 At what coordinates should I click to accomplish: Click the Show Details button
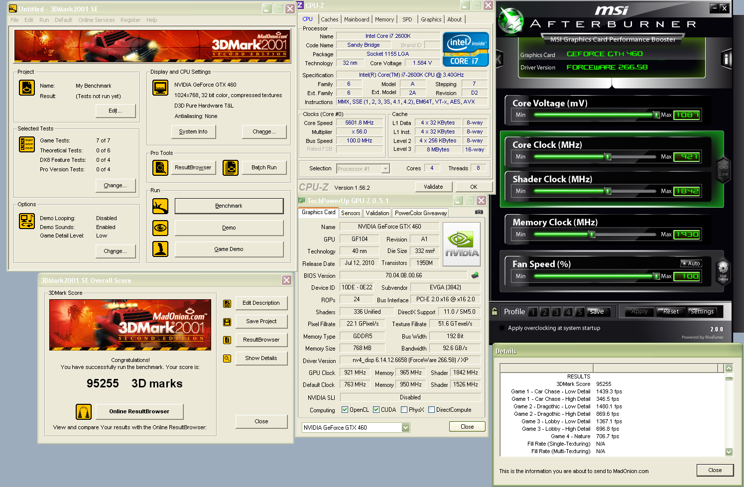261,358
